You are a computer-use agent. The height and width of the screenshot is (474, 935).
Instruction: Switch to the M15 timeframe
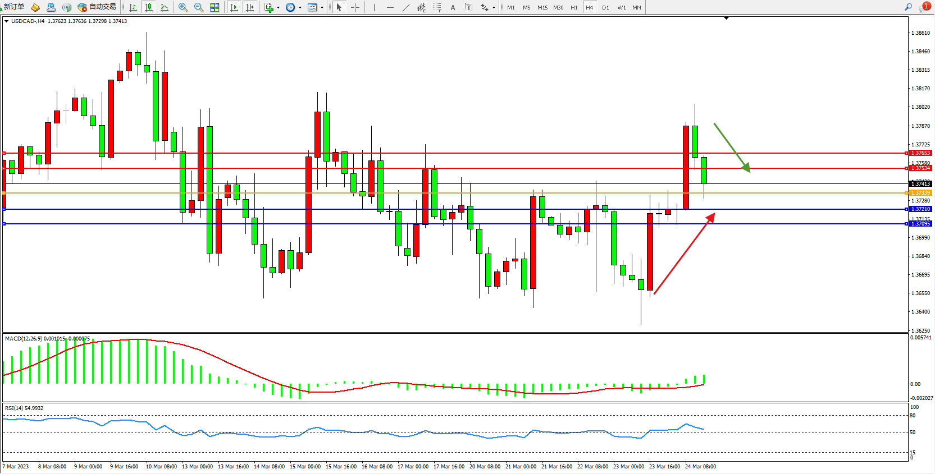tap(542, 7)
